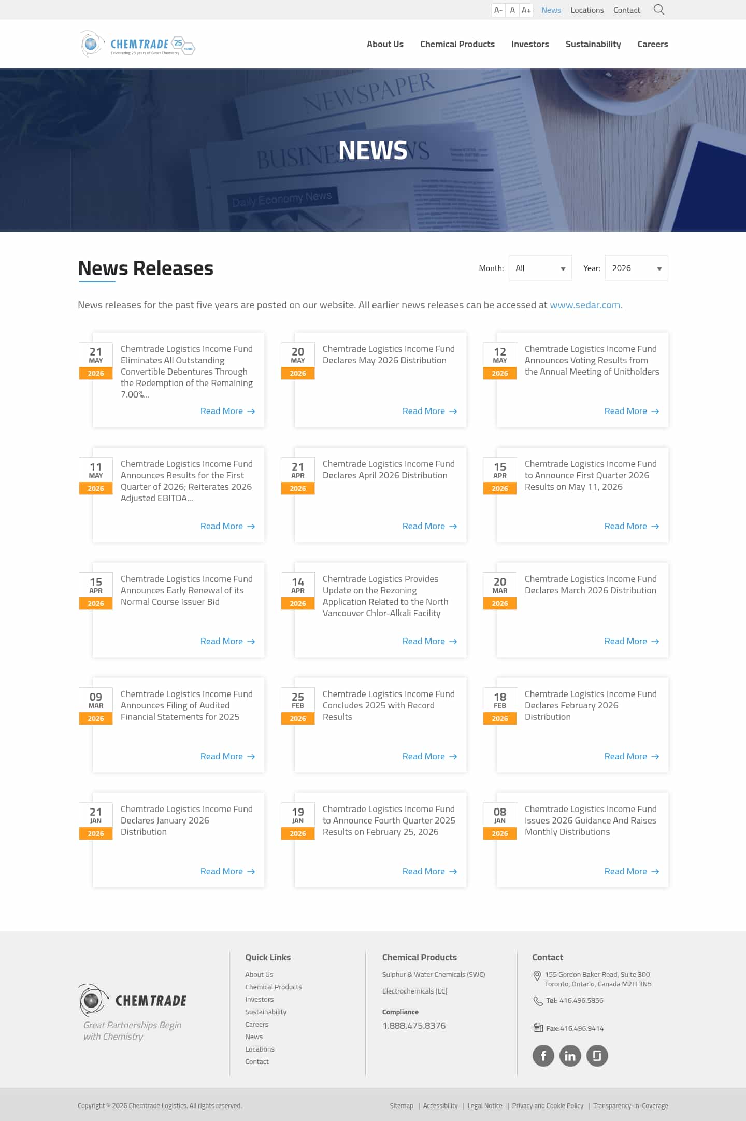Open the Accessibility footer link
This screenshot has height=1121, width=746.
click(440, 1105)
